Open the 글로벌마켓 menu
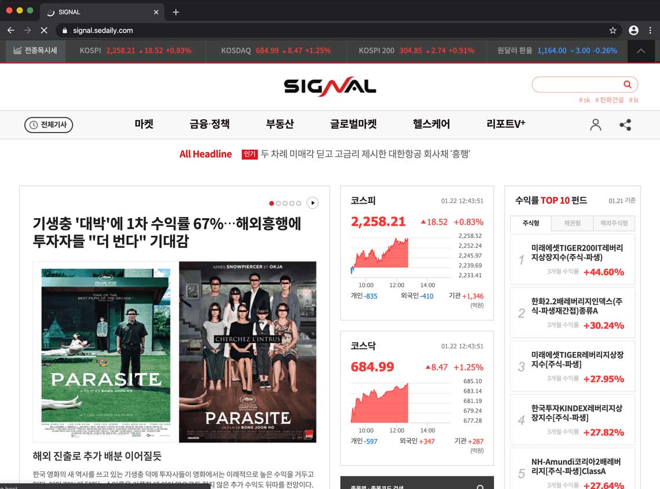The image size is (660, 489). [x=353, y=124]
